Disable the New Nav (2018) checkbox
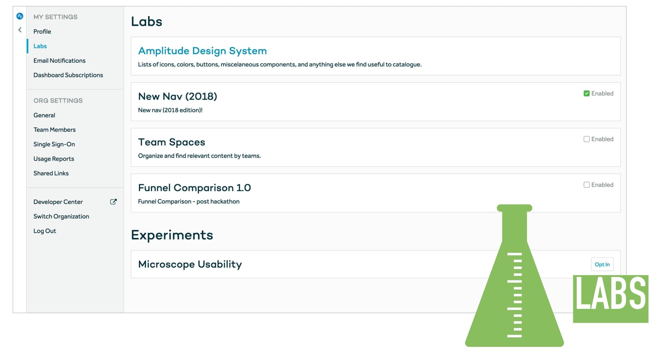Screen dimensions: 663x359 [x=586, y=93]
